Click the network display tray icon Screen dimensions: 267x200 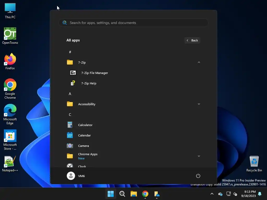pos(228,194)
